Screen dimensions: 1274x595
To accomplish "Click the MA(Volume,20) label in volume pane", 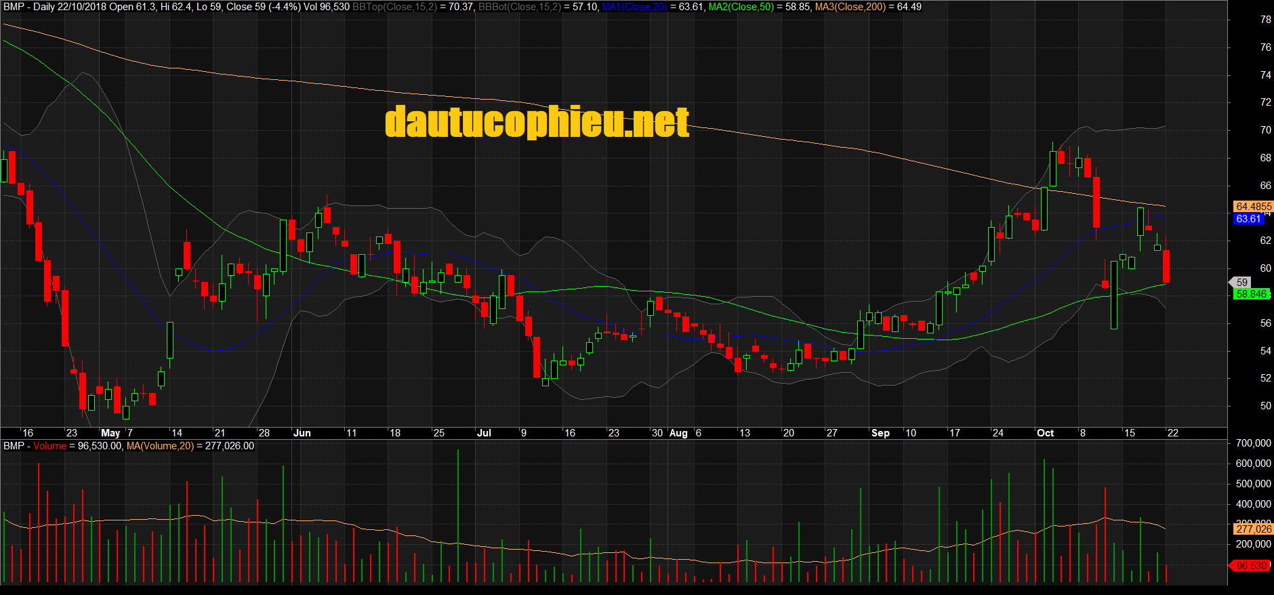I will point(160,446).
